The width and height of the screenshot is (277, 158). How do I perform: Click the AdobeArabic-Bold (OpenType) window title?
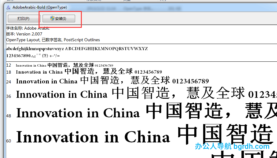(x=40, y=7)
